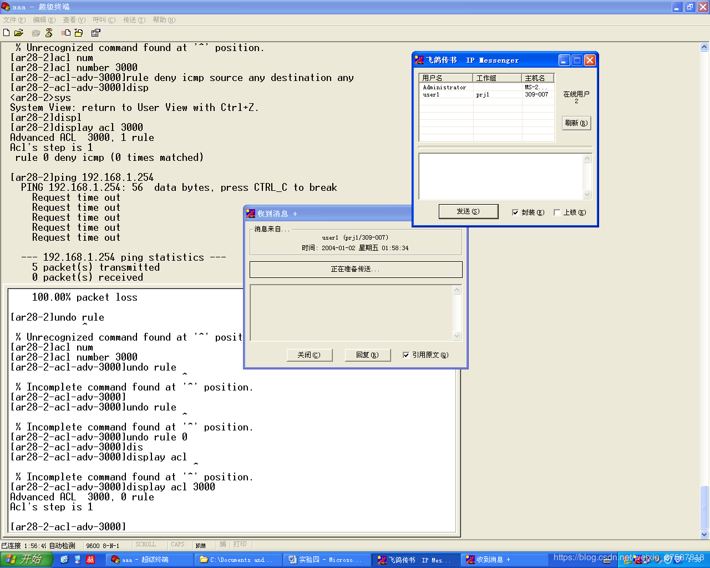Click the Receive file toolbar icon
This screenshot has height=568, width=710.
point(79,33)
